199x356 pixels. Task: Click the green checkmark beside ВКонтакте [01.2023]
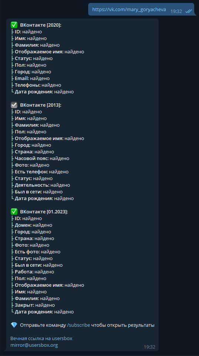coord(14,212)
